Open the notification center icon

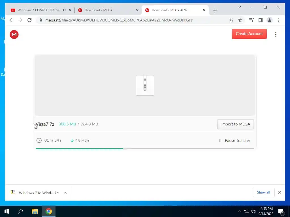point(281,211)
